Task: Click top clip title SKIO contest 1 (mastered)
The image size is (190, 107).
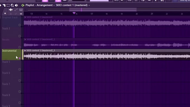Action: point(39,17)
